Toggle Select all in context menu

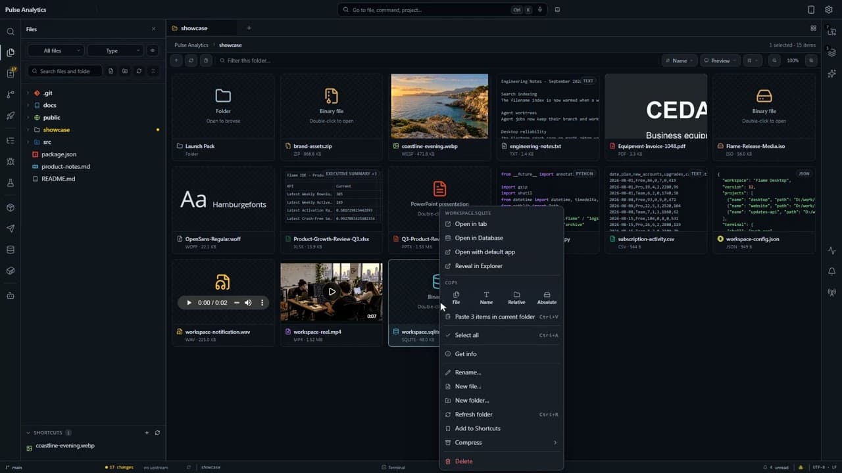502,335
